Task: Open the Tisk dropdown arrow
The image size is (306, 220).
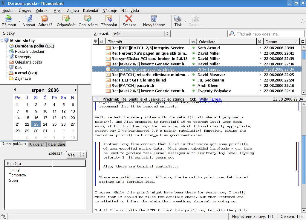Action: point(185,21)
